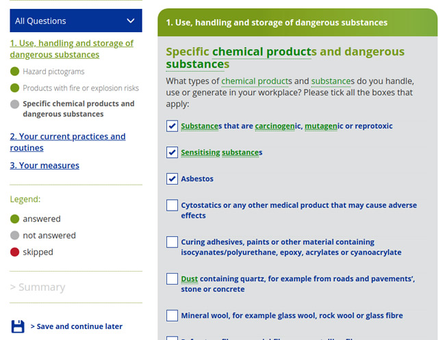The image size is (445, 340).
Task: Check the Dust containing quartz box
Action: pyautogui.click(x=172, y=279)
